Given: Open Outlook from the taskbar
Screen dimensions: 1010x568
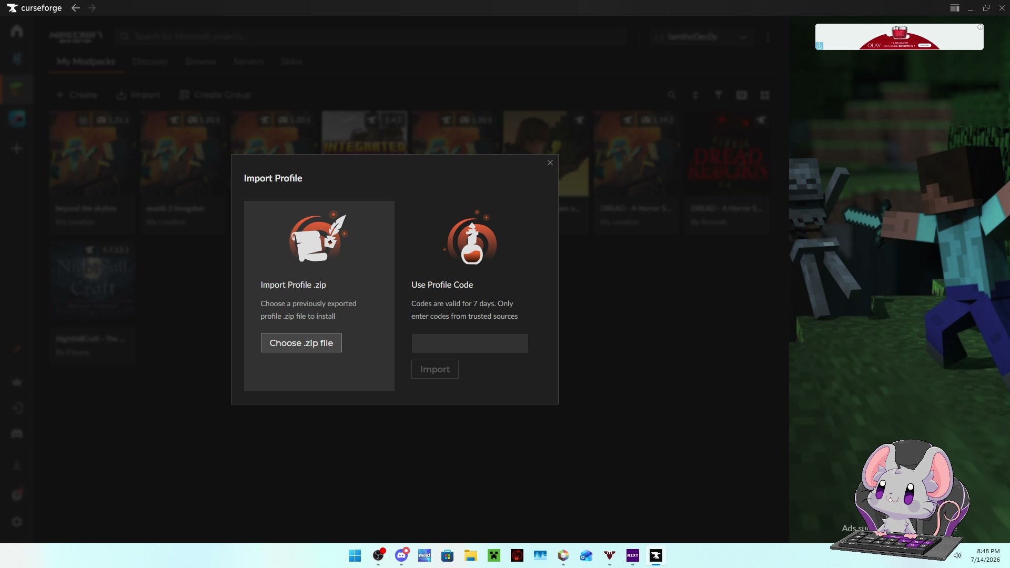Looking at the screenshot, I should (x=587, y=556).
